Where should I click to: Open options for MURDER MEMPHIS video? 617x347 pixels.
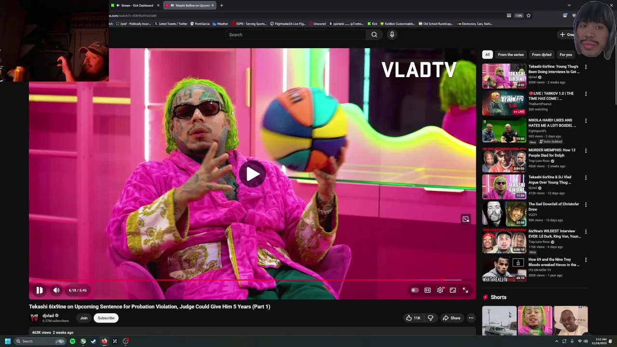tap(586, 151)
